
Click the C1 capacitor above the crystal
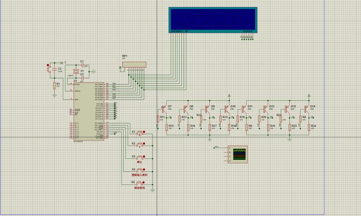point(82,65)
